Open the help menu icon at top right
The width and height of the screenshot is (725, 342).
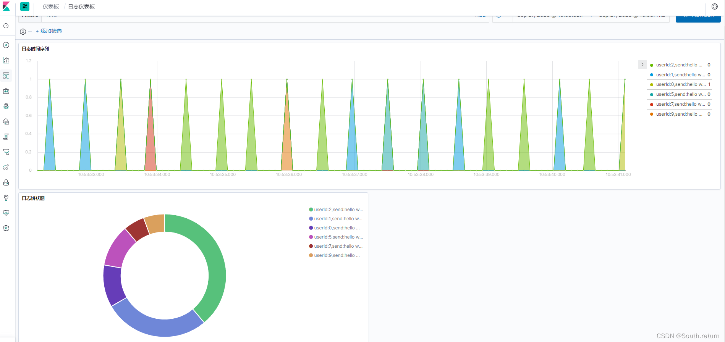point(715,6)
